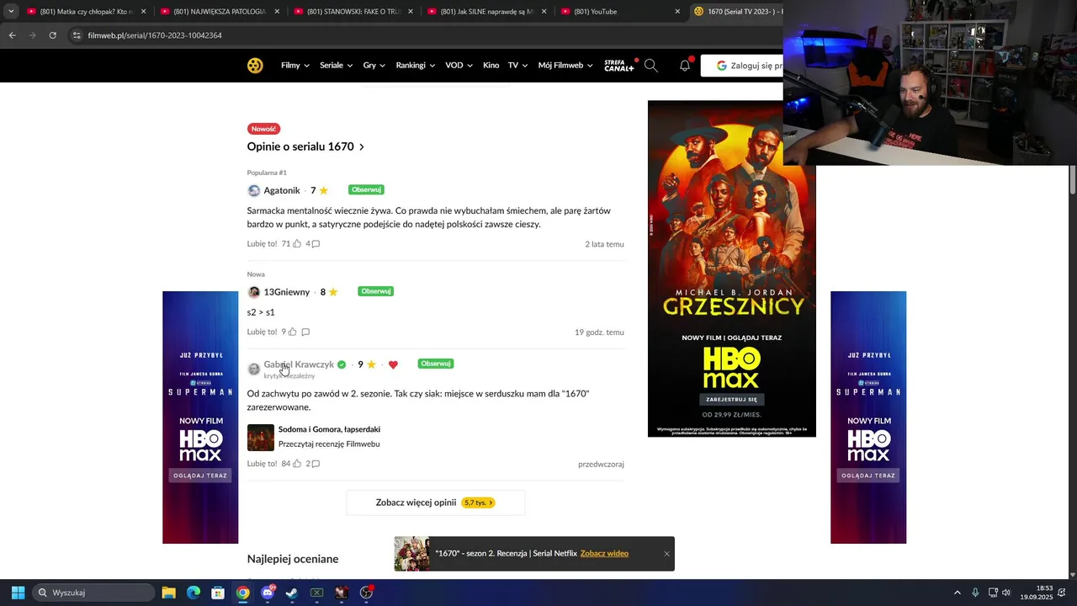Click the volume icon in system tray
This screenshot has width=1077, height=606.
pyautogui.click(x=1006, y=593)
